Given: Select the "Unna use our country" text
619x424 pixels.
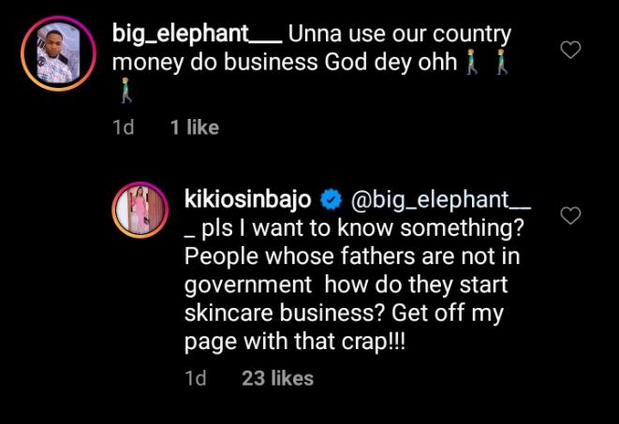Looking at the screenshot, I should click(399, 36).
